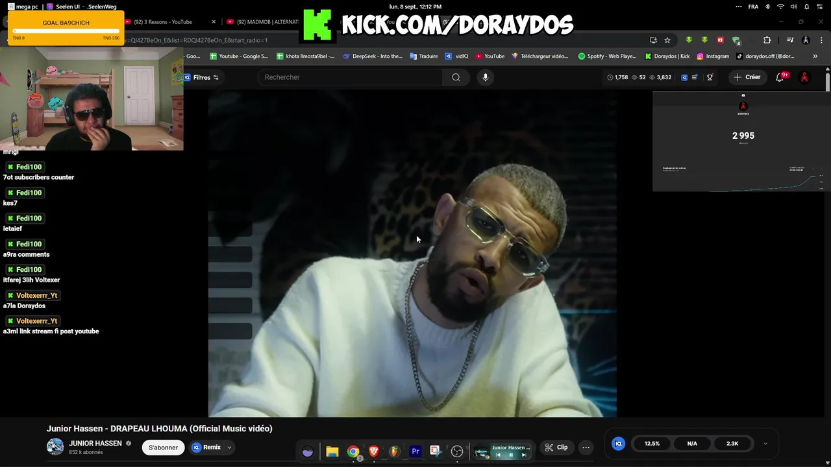Open the Chrome three-dot menu
Viewport: 831px width, 467px height.
point(821,40)
